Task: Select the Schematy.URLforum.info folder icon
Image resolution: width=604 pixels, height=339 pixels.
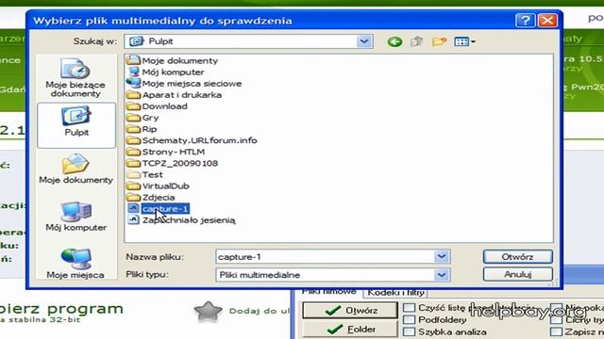Action: (133, 140)
